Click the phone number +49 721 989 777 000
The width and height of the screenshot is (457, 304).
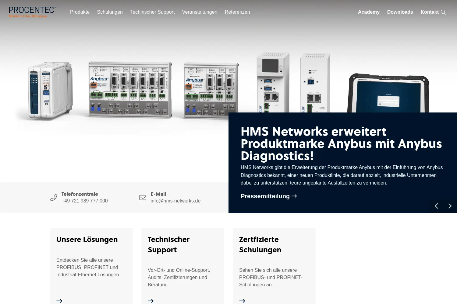[x=85, y=201]
